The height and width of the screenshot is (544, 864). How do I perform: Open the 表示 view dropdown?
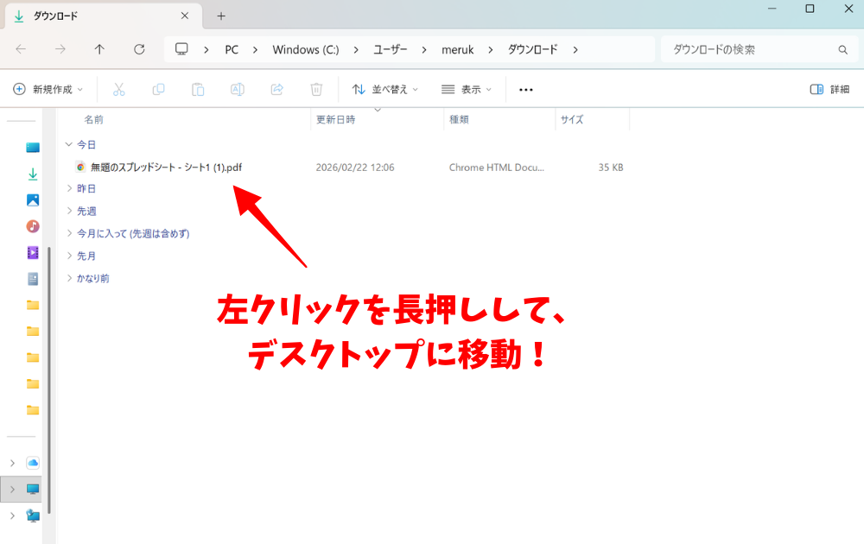tap(467, 89)
